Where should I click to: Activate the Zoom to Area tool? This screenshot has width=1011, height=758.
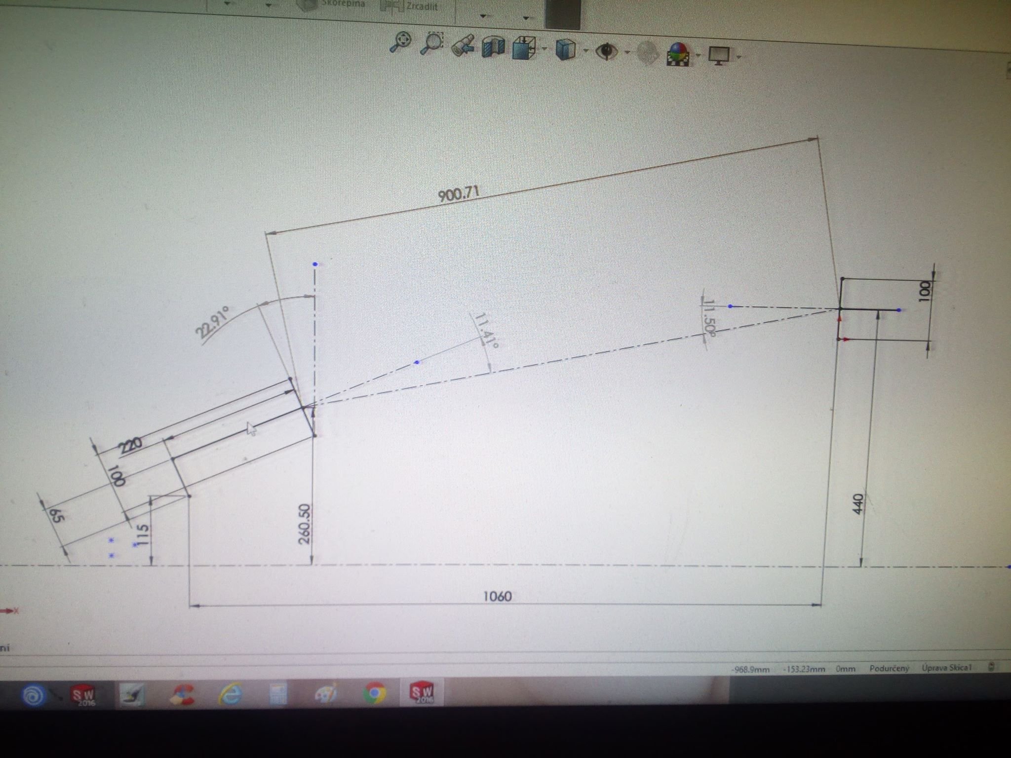tap(432, 43)
